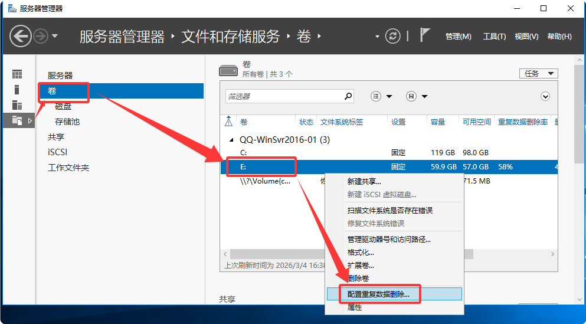Select 卷 in navigation pane
586x324 pixels.
pos(121,91)
